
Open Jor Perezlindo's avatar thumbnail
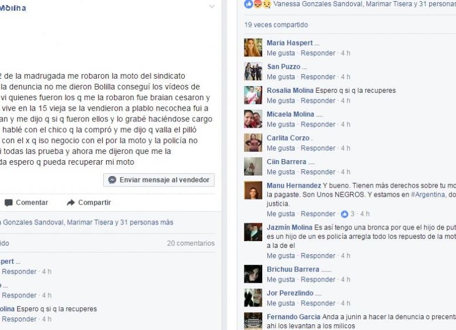click(x=253, y=298)
